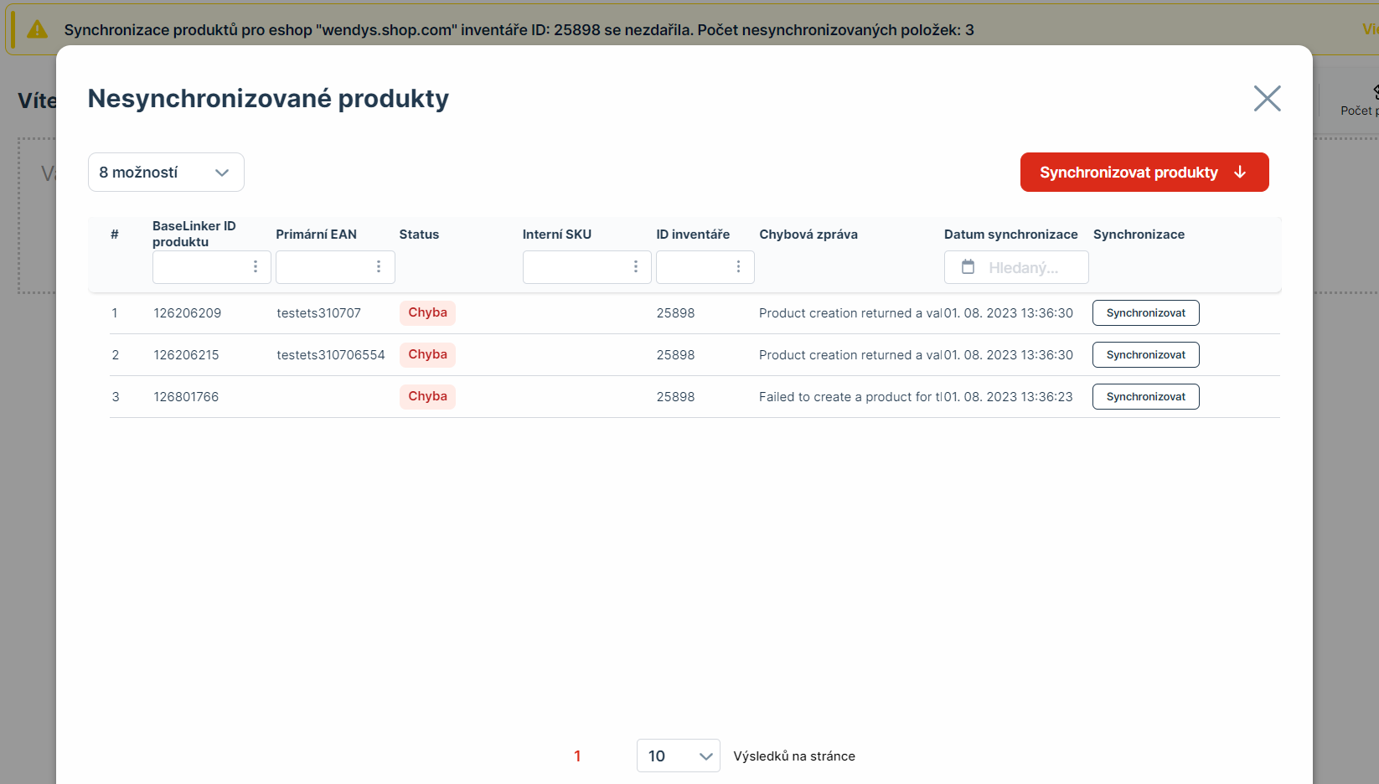Click the Chybová zpráva column header
Screen dimensions: 1379x784
click(808, 235)
